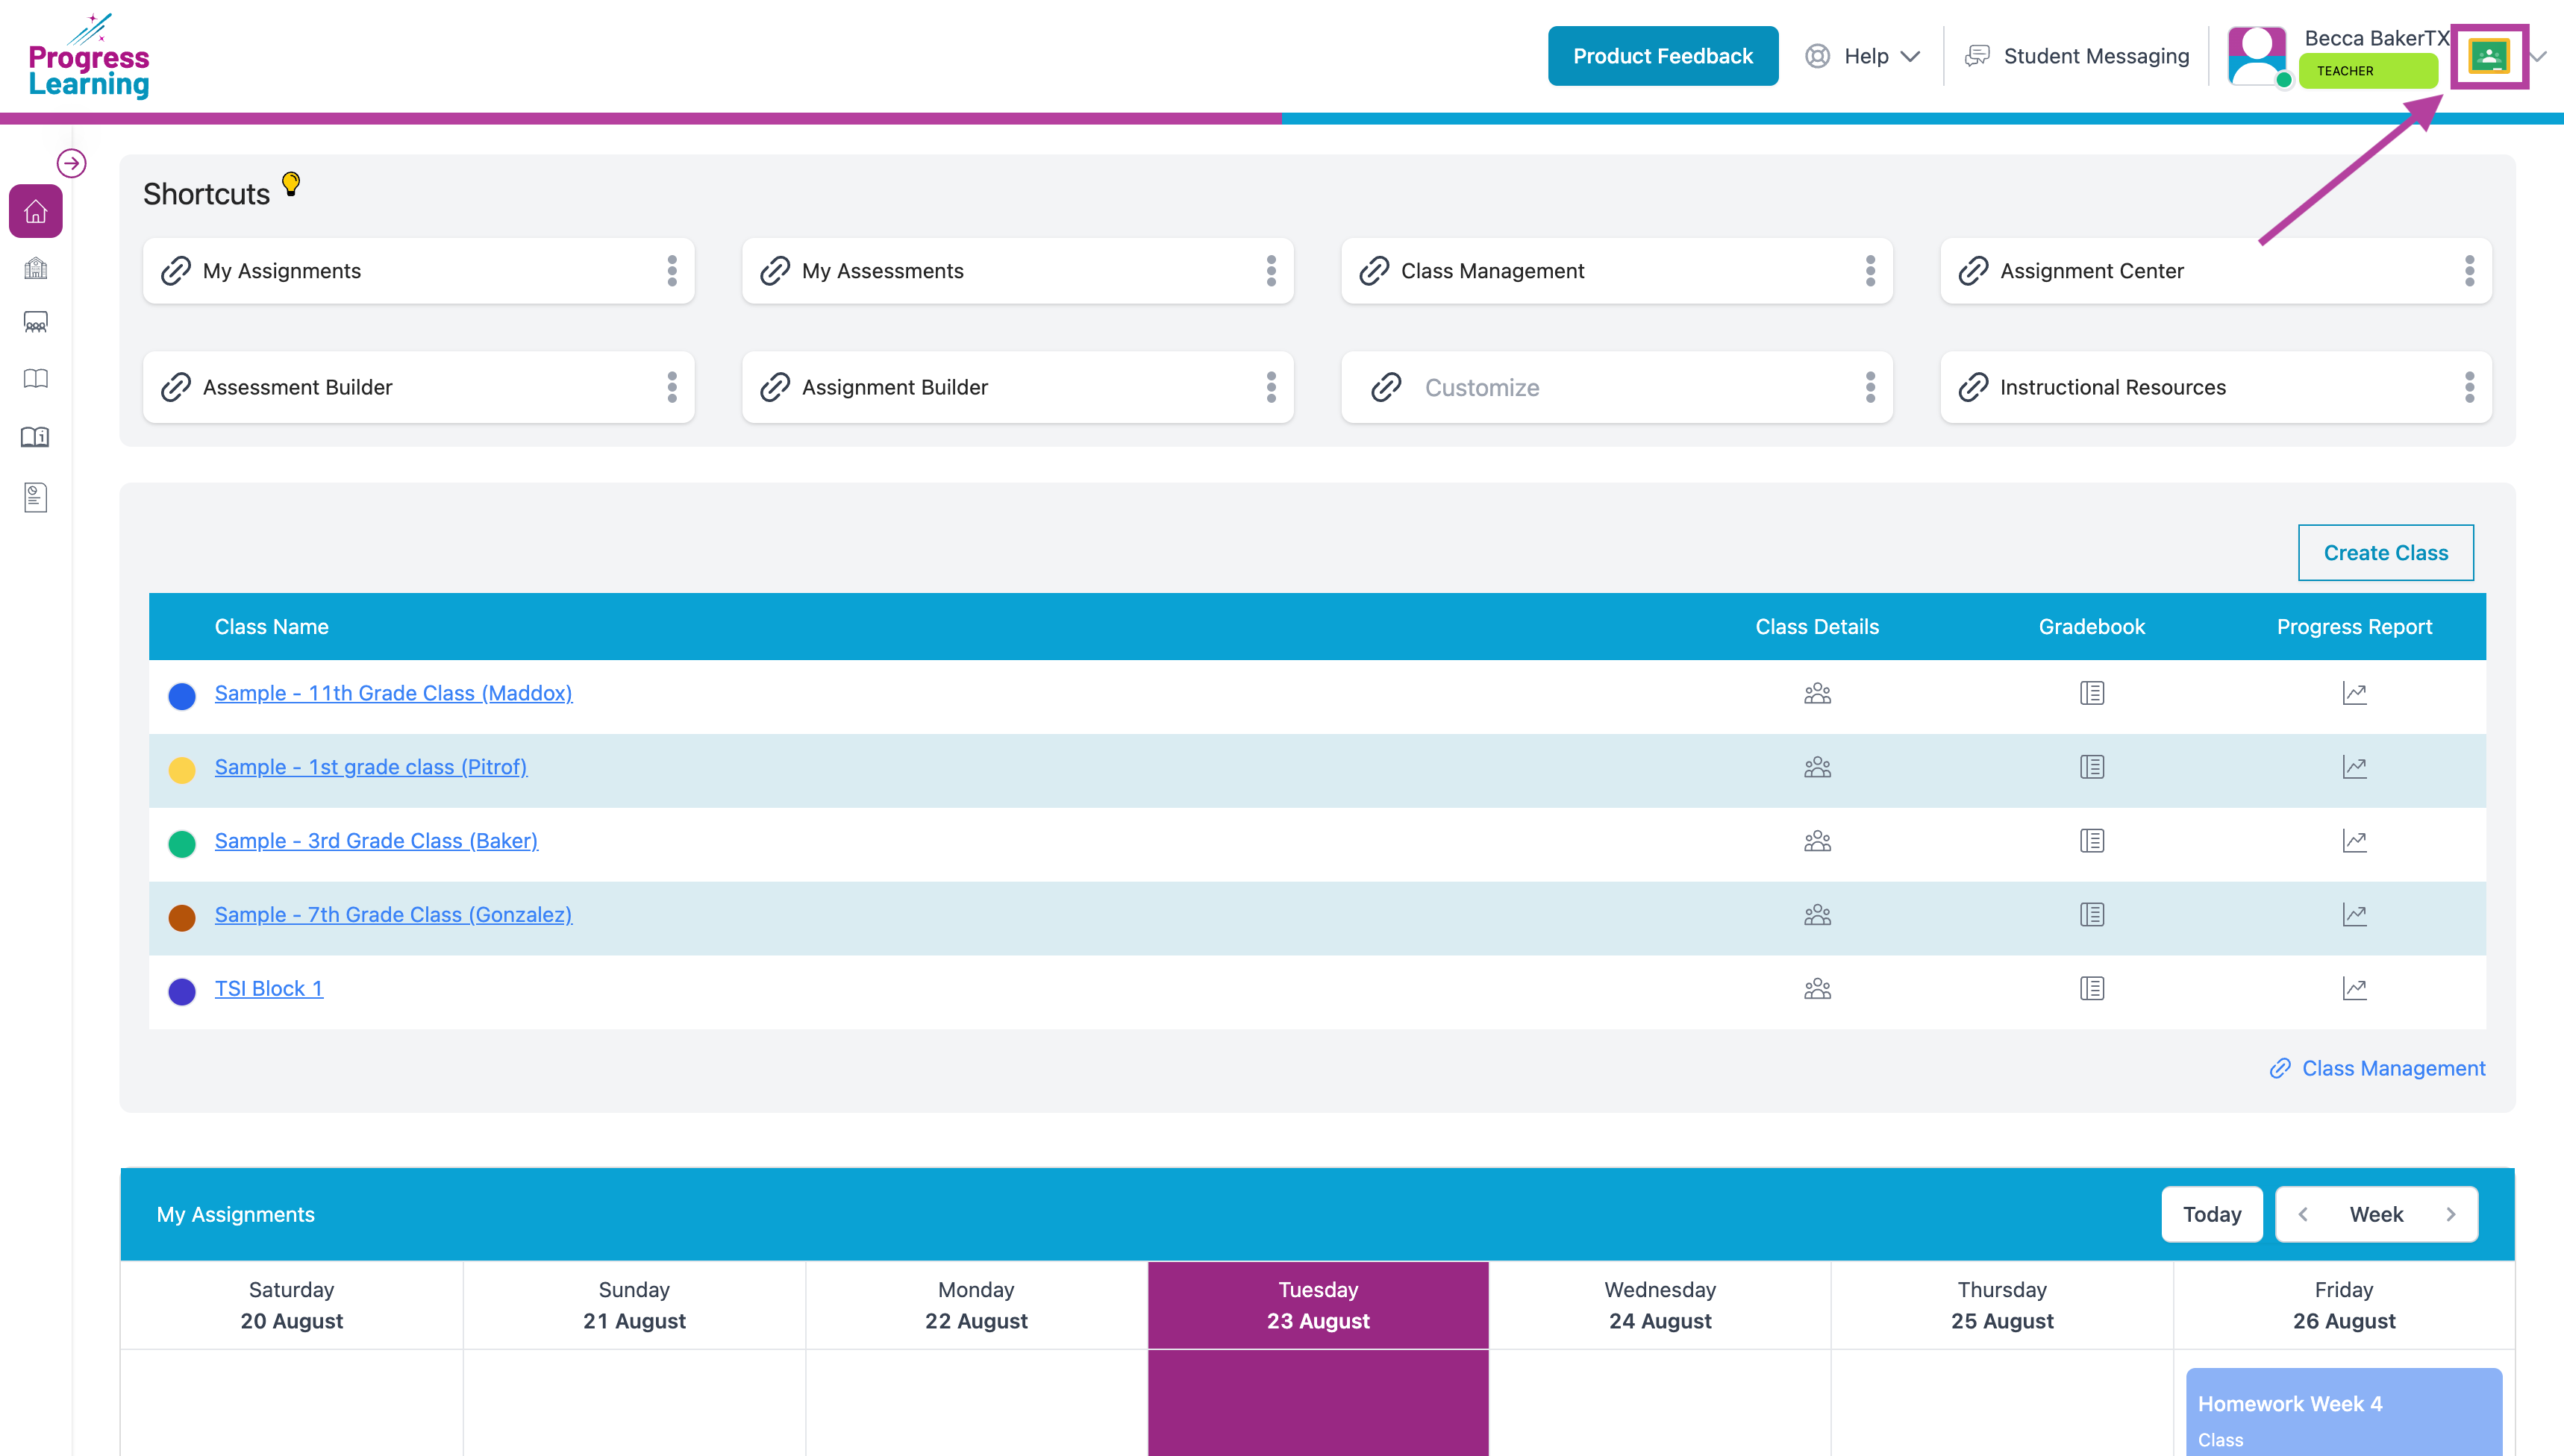
Task: Open the Home sidebar icon
Action: [36, 211]
